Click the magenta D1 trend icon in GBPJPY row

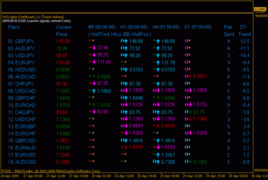point(186,41)
